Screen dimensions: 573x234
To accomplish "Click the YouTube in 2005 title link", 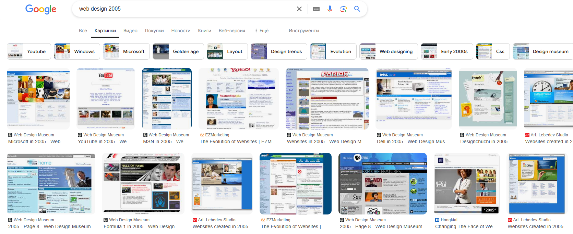I will point(104,141).
